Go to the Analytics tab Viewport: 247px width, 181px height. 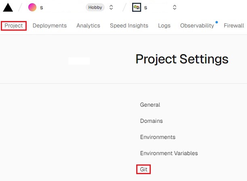88,25
